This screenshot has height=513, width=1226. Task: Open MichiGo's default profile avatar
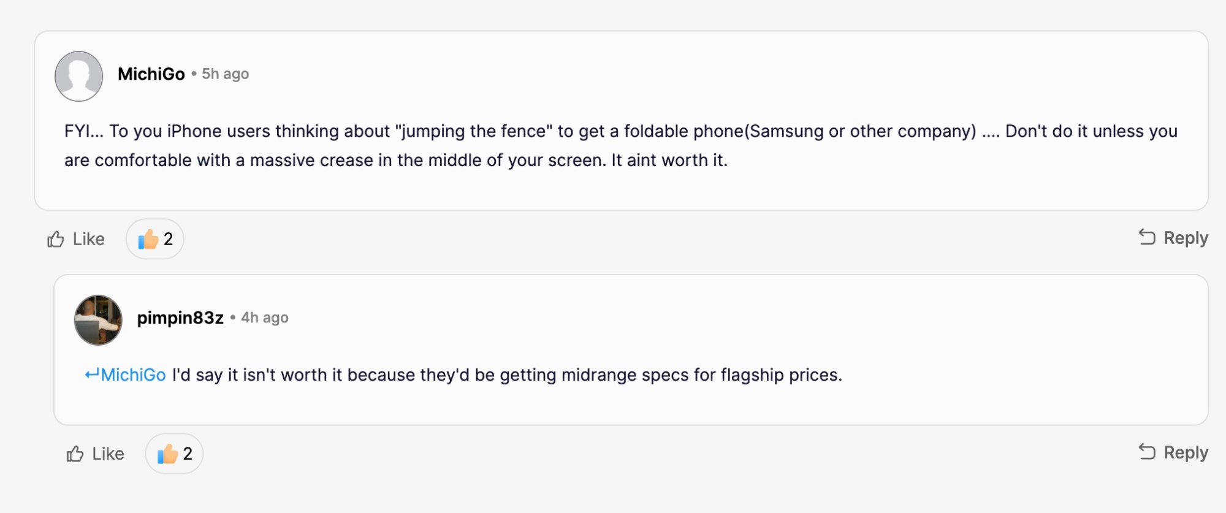[78, 76]
